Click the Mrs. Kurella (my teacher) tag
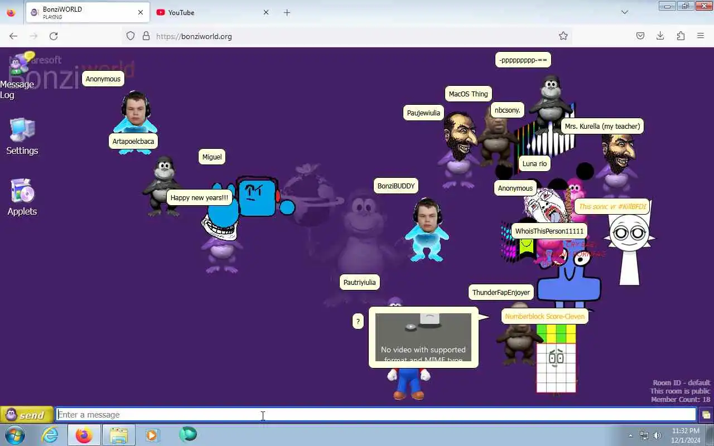 (602, 127)
